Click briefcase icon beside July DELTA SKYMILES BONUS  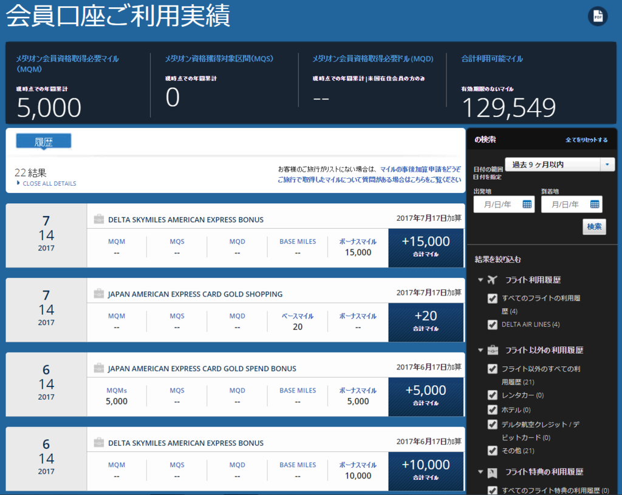coord(99,219)
